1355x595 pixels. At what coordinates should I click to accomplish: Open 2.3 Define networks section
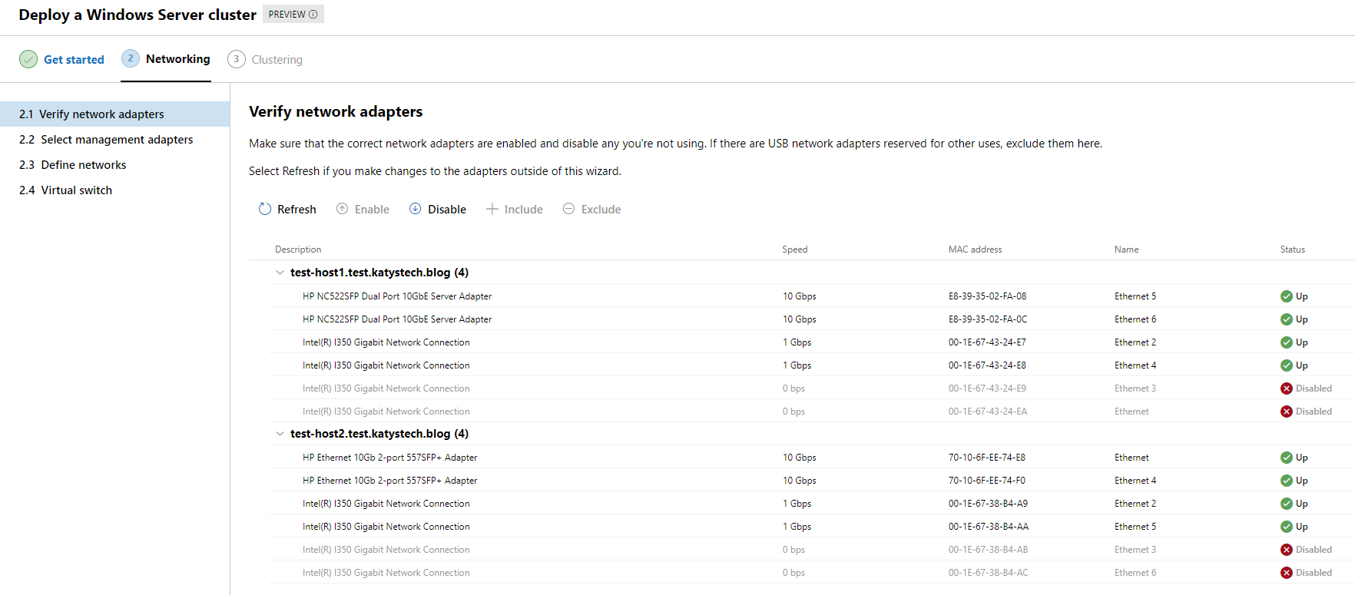(83, 165)
